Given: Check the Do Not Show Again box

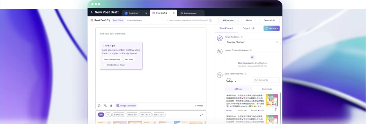Looking at the screenshot, I should (x=105, y=65).
